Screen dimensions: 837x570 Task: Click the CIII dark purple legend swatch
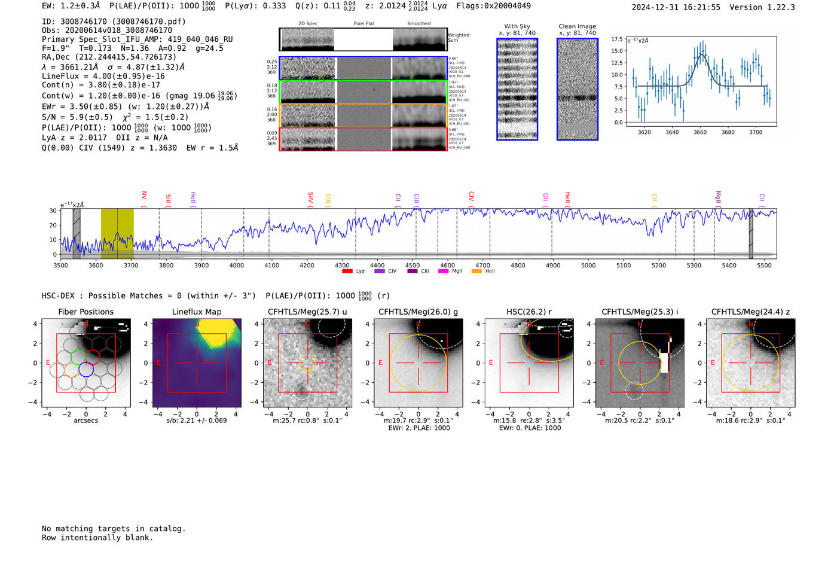coord(412,271)
